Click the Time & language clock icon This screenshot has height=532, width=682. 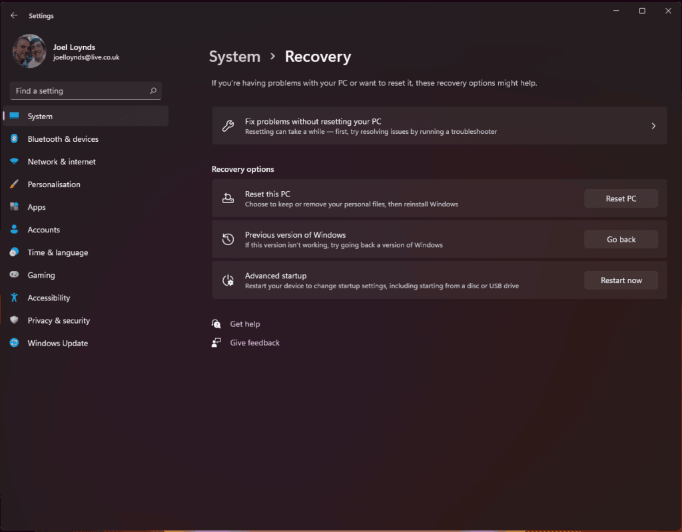click(15, 252)
